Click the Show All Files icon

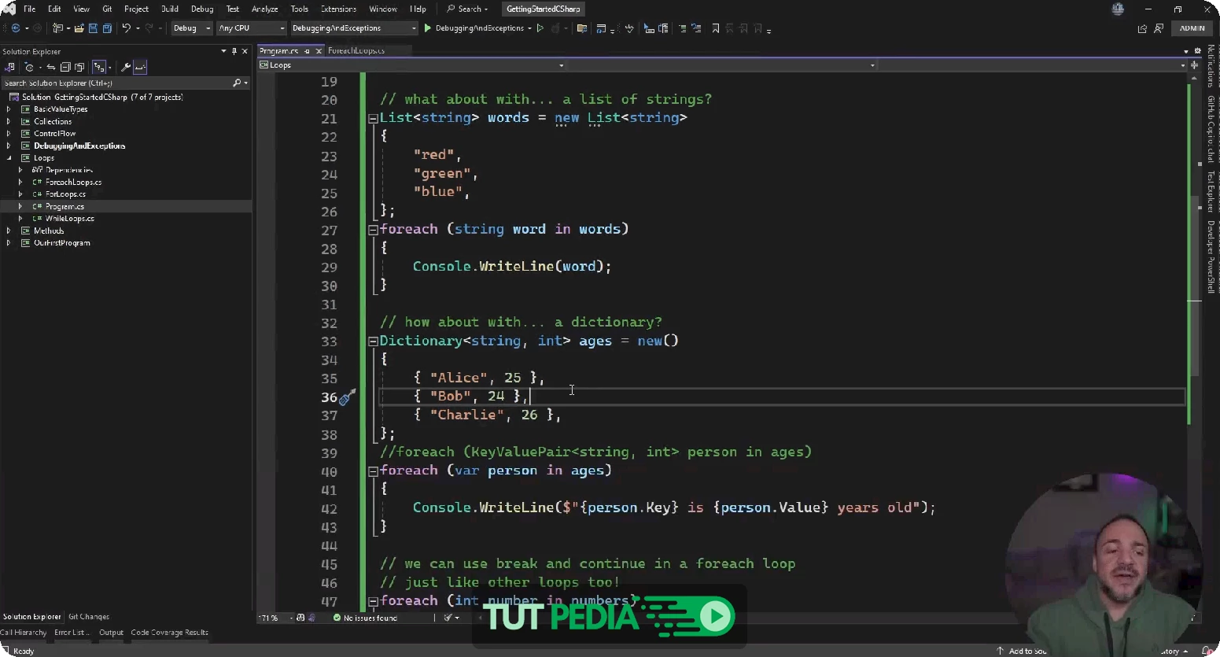(79, 67)
